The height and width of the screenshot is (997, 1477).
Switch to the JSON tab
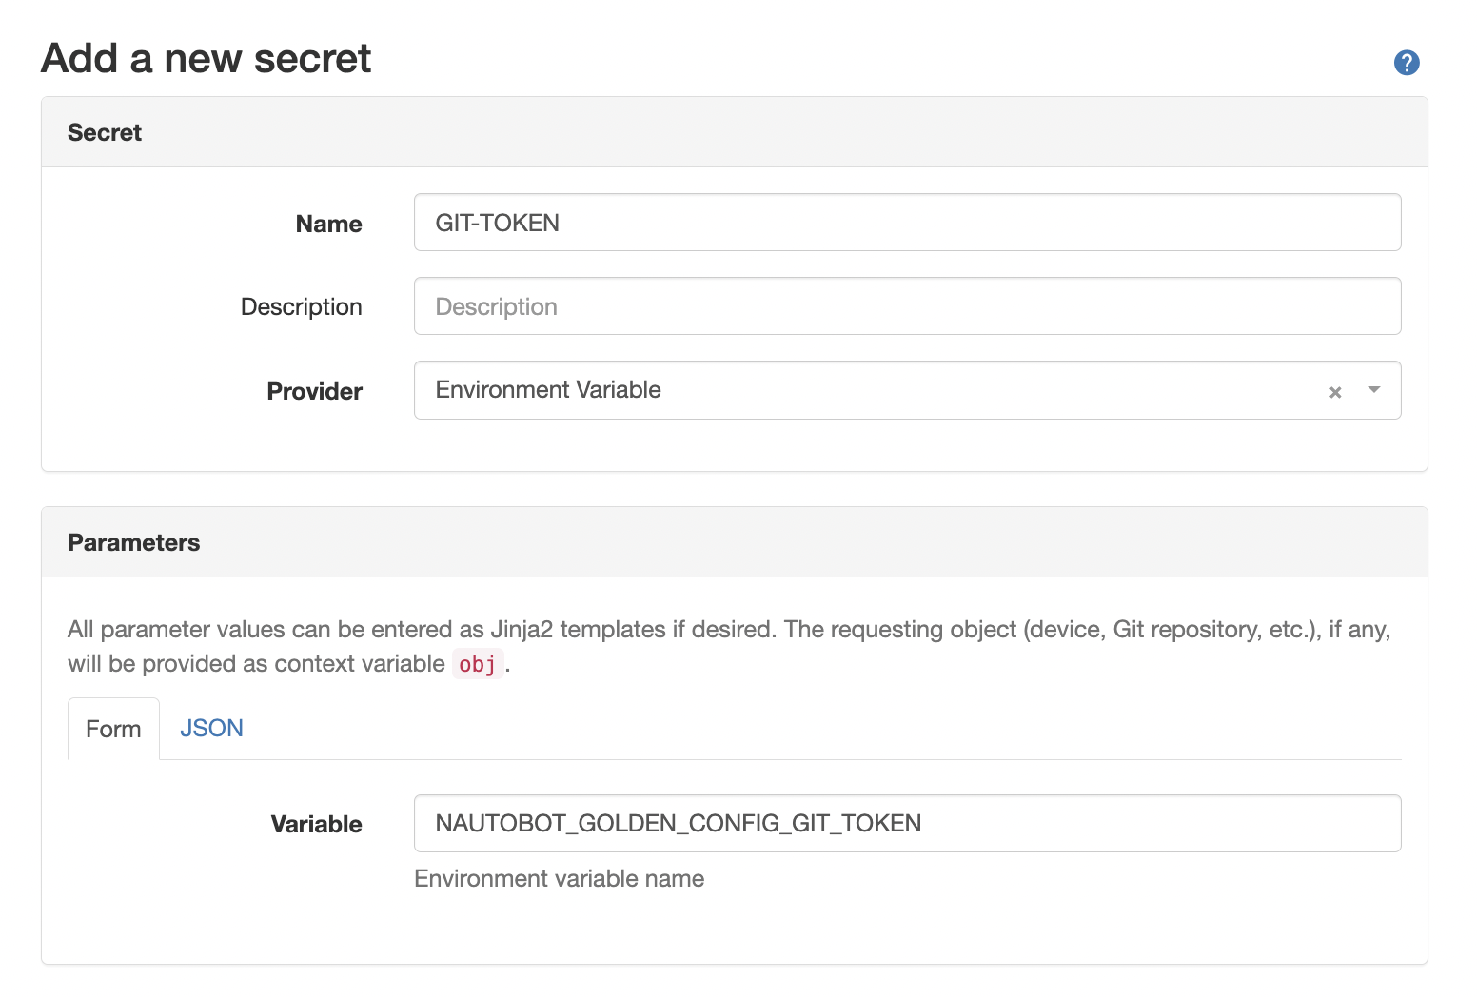[211, 728]
